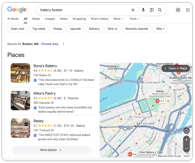The width and height of the screenshot is (195, 163).
Task: Click the map's locate me icon
Action: pos(186,131)
